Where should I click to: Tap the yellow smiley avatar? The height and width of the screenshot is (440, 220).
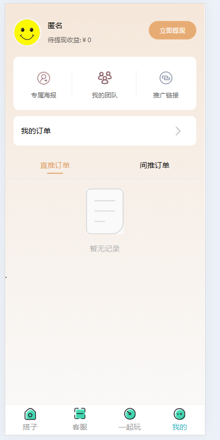pyautogui.click(x=27, y=32)
